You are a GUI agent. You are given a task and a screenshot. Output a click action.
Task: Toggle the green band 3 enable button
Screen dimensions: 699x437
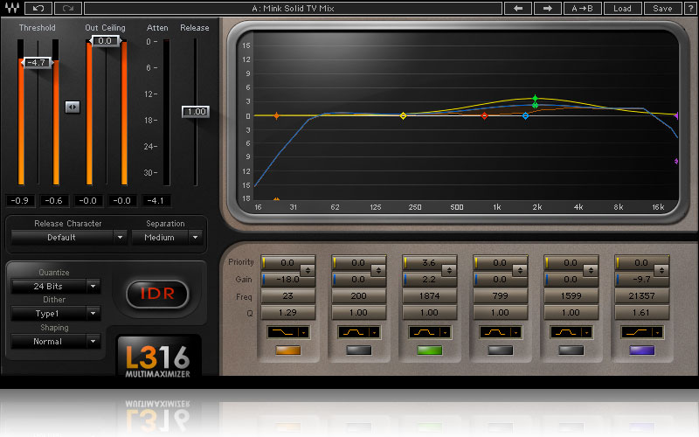pyautogui.click(x=429, y=350)
